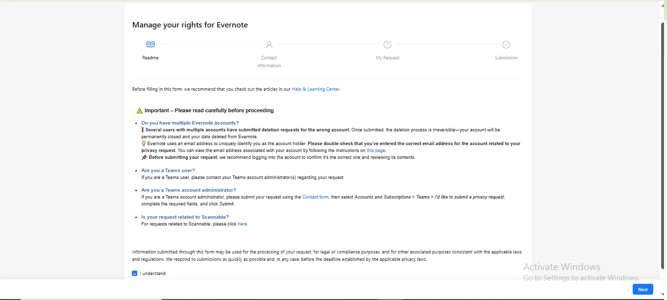667x300 pixels.
Task: Click "Are you a Teams account administrator?" heading
Action: point(189,190)
